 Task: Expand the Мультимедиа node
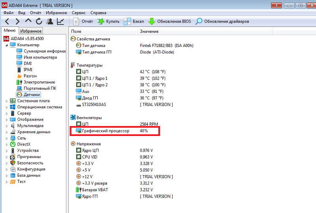(7, 126)
